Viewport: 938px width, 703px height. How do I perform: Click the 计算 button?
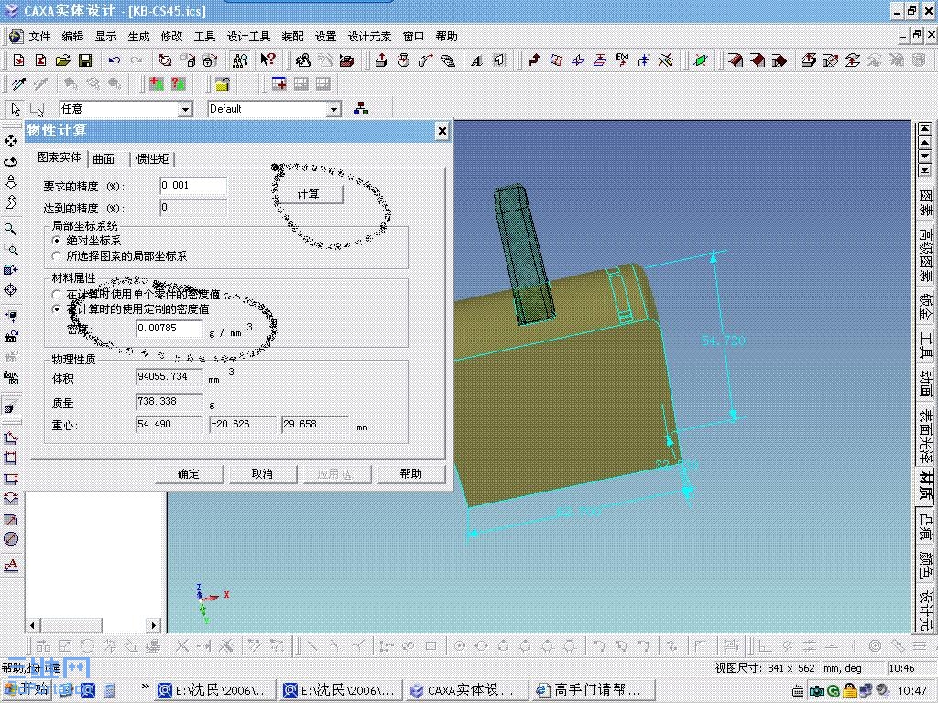[308, 194]
